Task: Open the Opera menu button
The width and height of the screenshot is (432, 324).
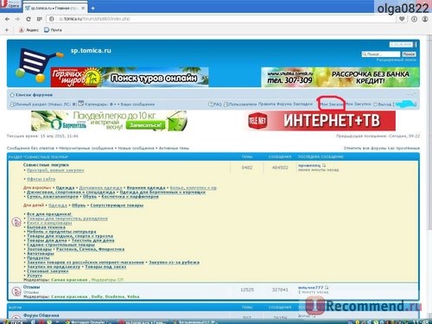Action: point(10,5)
